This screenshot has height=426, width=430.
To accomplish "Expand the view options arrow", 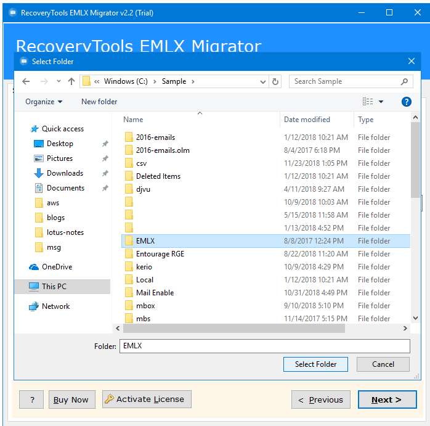I will (381, 102).
